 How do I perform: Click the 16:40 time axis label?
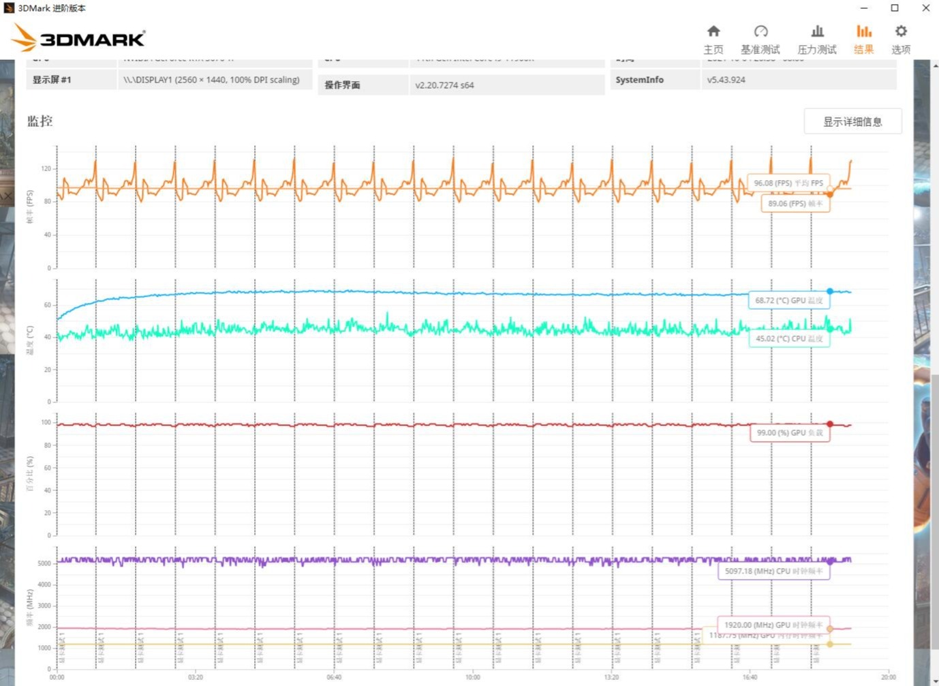(x=750, y=677)
